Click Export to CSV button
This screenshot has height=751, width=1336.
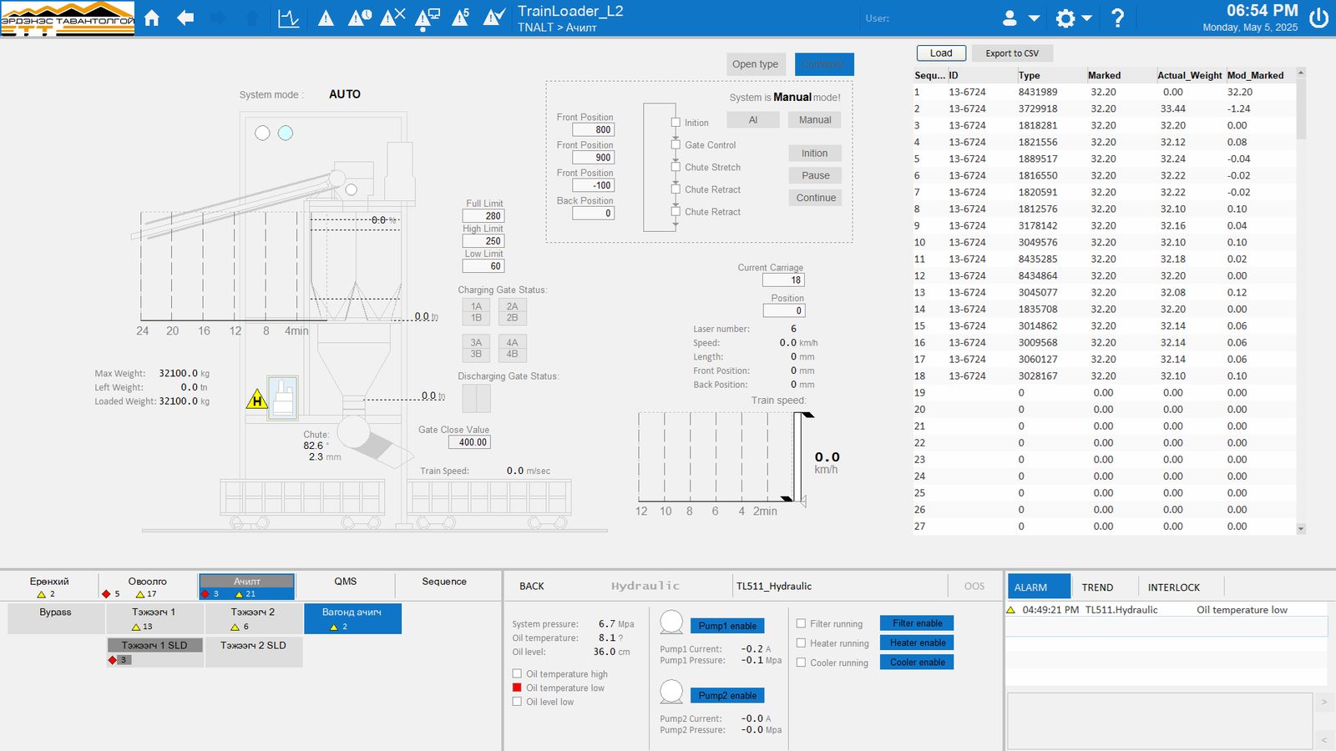point(1012,53)
